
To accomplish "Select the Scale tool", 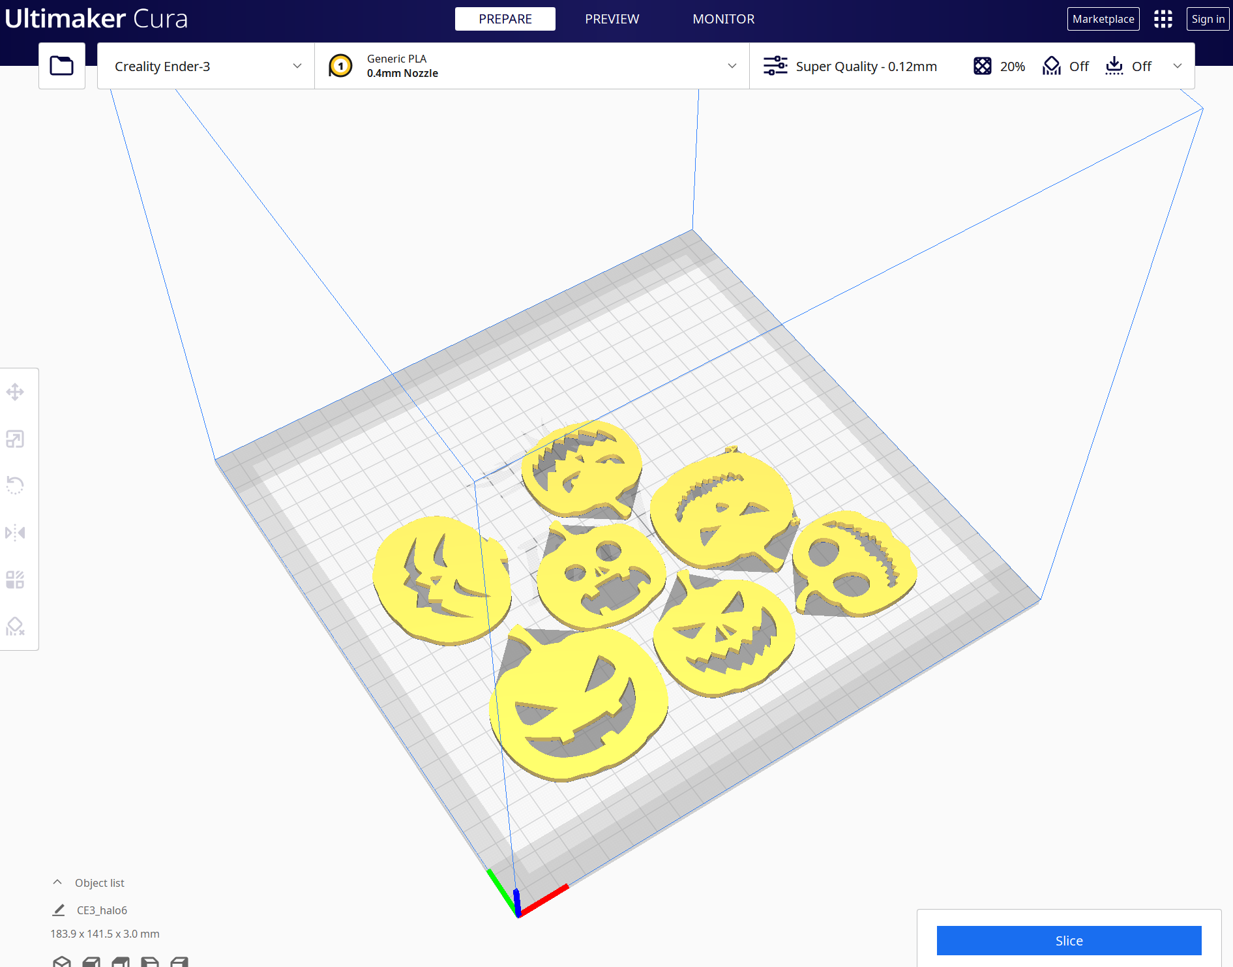I will pos(15,438).
